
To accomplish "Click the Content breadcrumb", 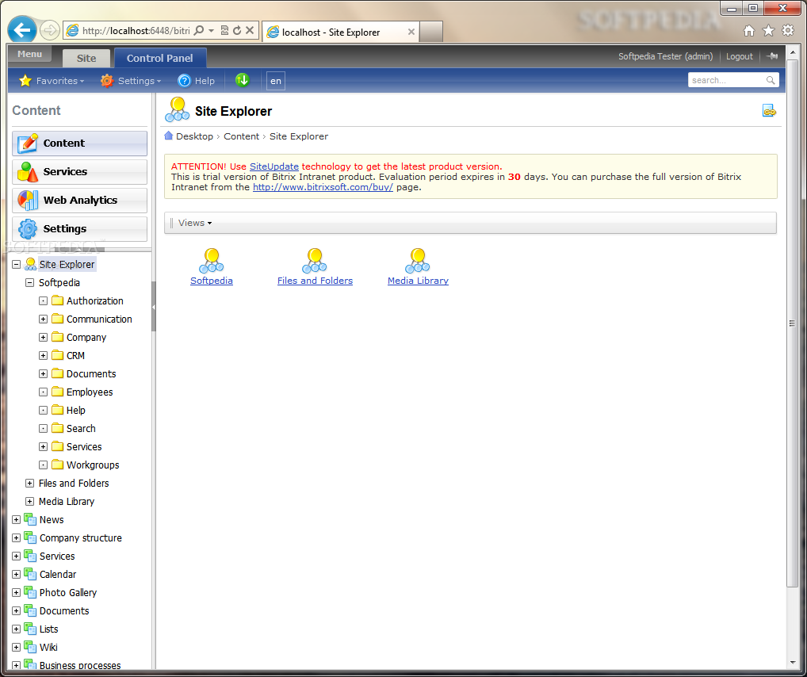I will click(241, 136).
